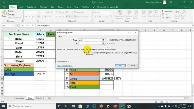Open the Name Box dropdown

[14, 25]
